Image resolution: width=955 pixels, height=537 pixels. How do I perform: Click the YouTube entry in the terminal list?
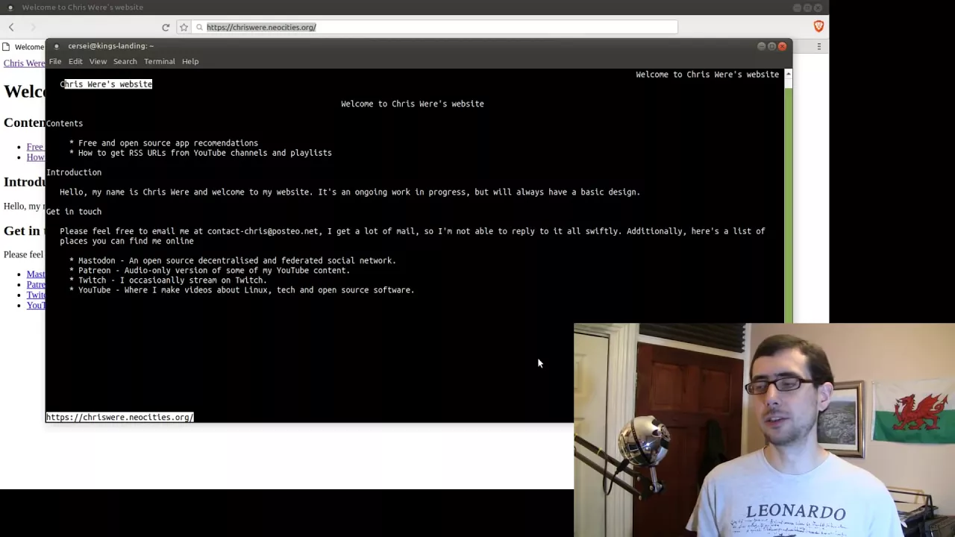click(x=246, y=290)
